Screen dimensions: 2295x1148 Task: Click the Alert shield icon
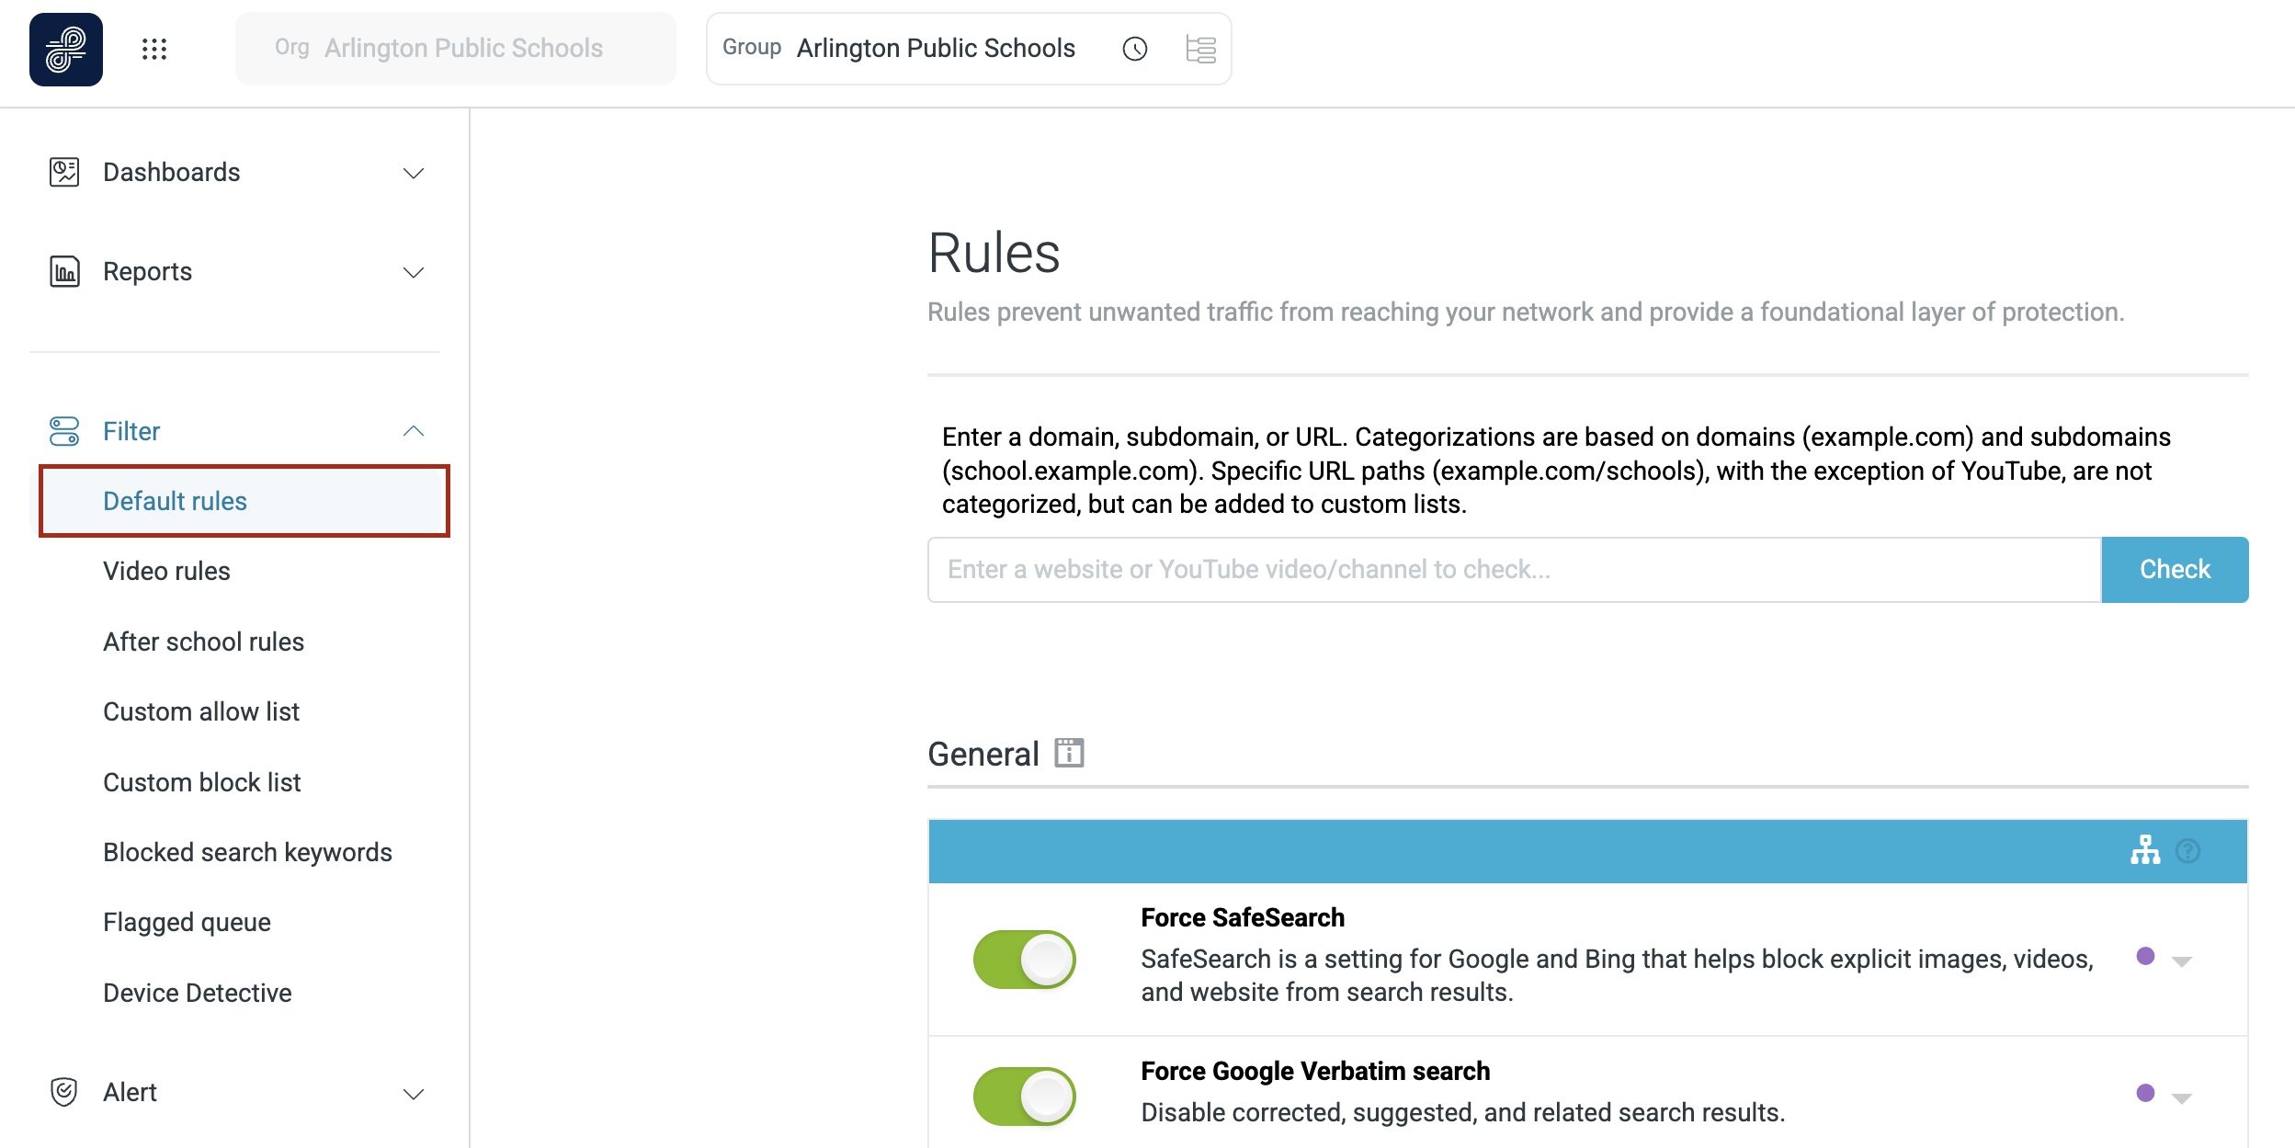point(64,1092)
